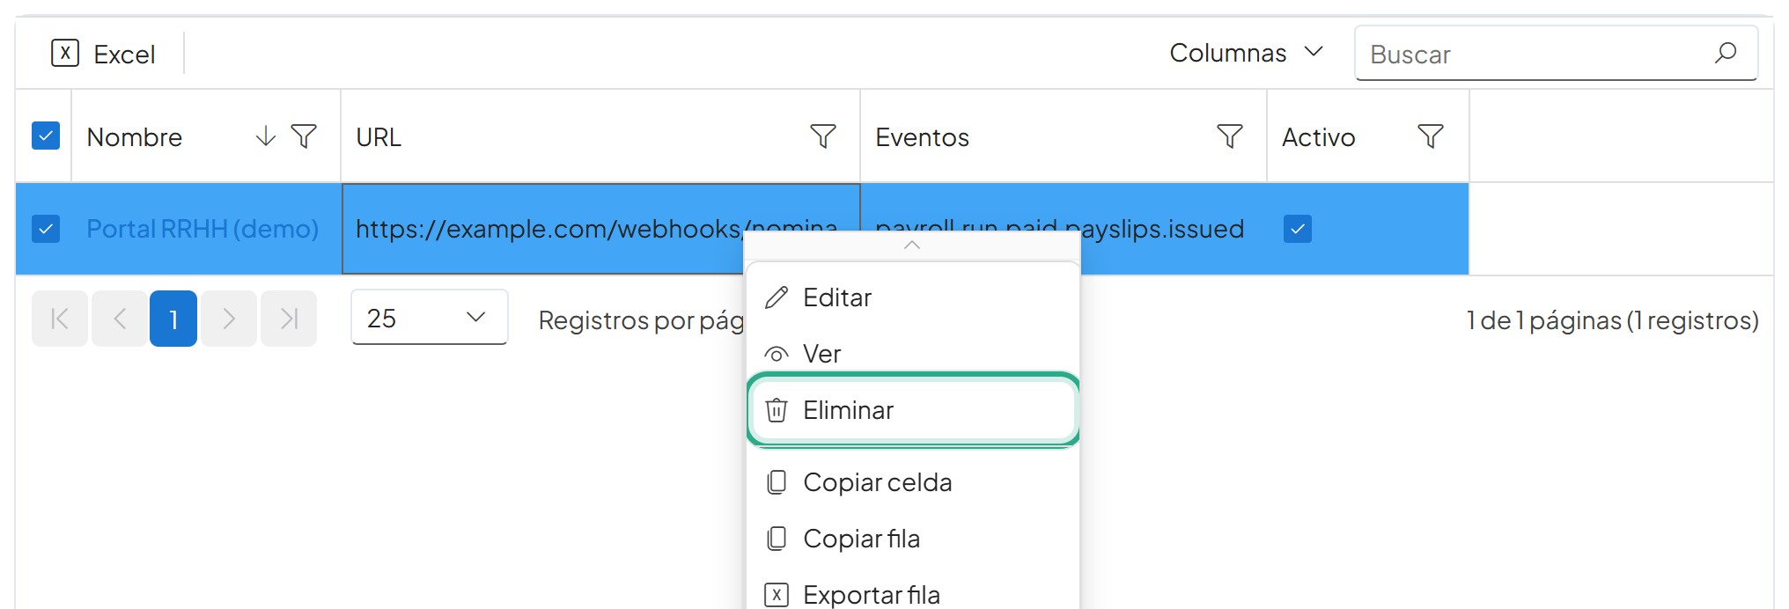Image resolution: width=1789 pixels, height=609 pixels.
Task: Open the Nombre column filter
Action: 304,136
